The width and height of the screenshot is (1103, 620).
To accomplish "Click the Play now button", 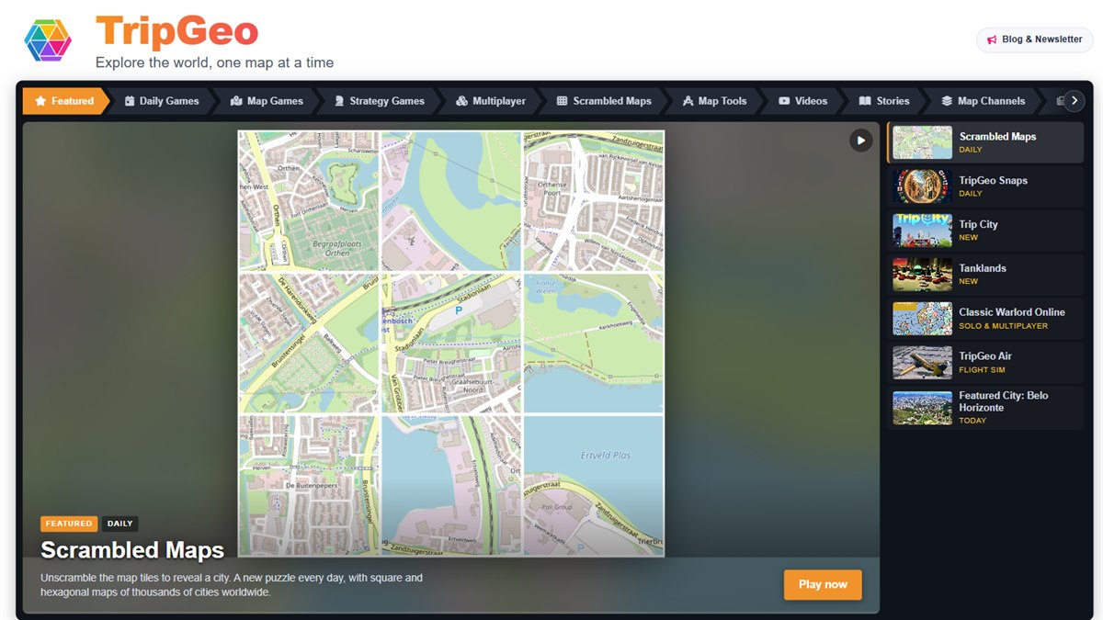I will [x=823, y=584].
